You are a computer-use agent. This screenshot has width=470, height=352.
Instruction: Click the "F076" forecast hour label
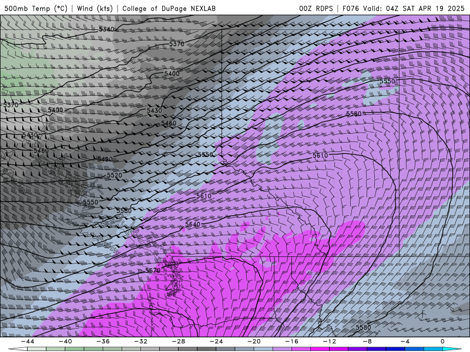pos(351,8)
